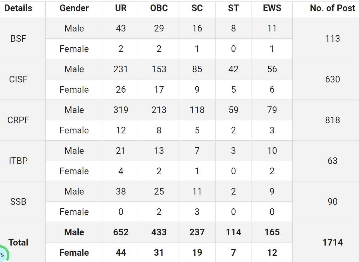Select the Gender column header
359x262 pixels.
pyautogui.click(x=74, y=8)
